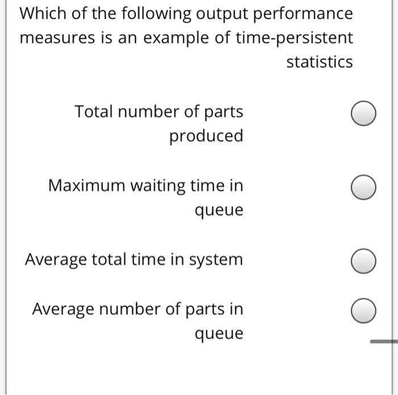
Task: Click the "Maximum waiting time in" answer label
Action: coord(146,186)
